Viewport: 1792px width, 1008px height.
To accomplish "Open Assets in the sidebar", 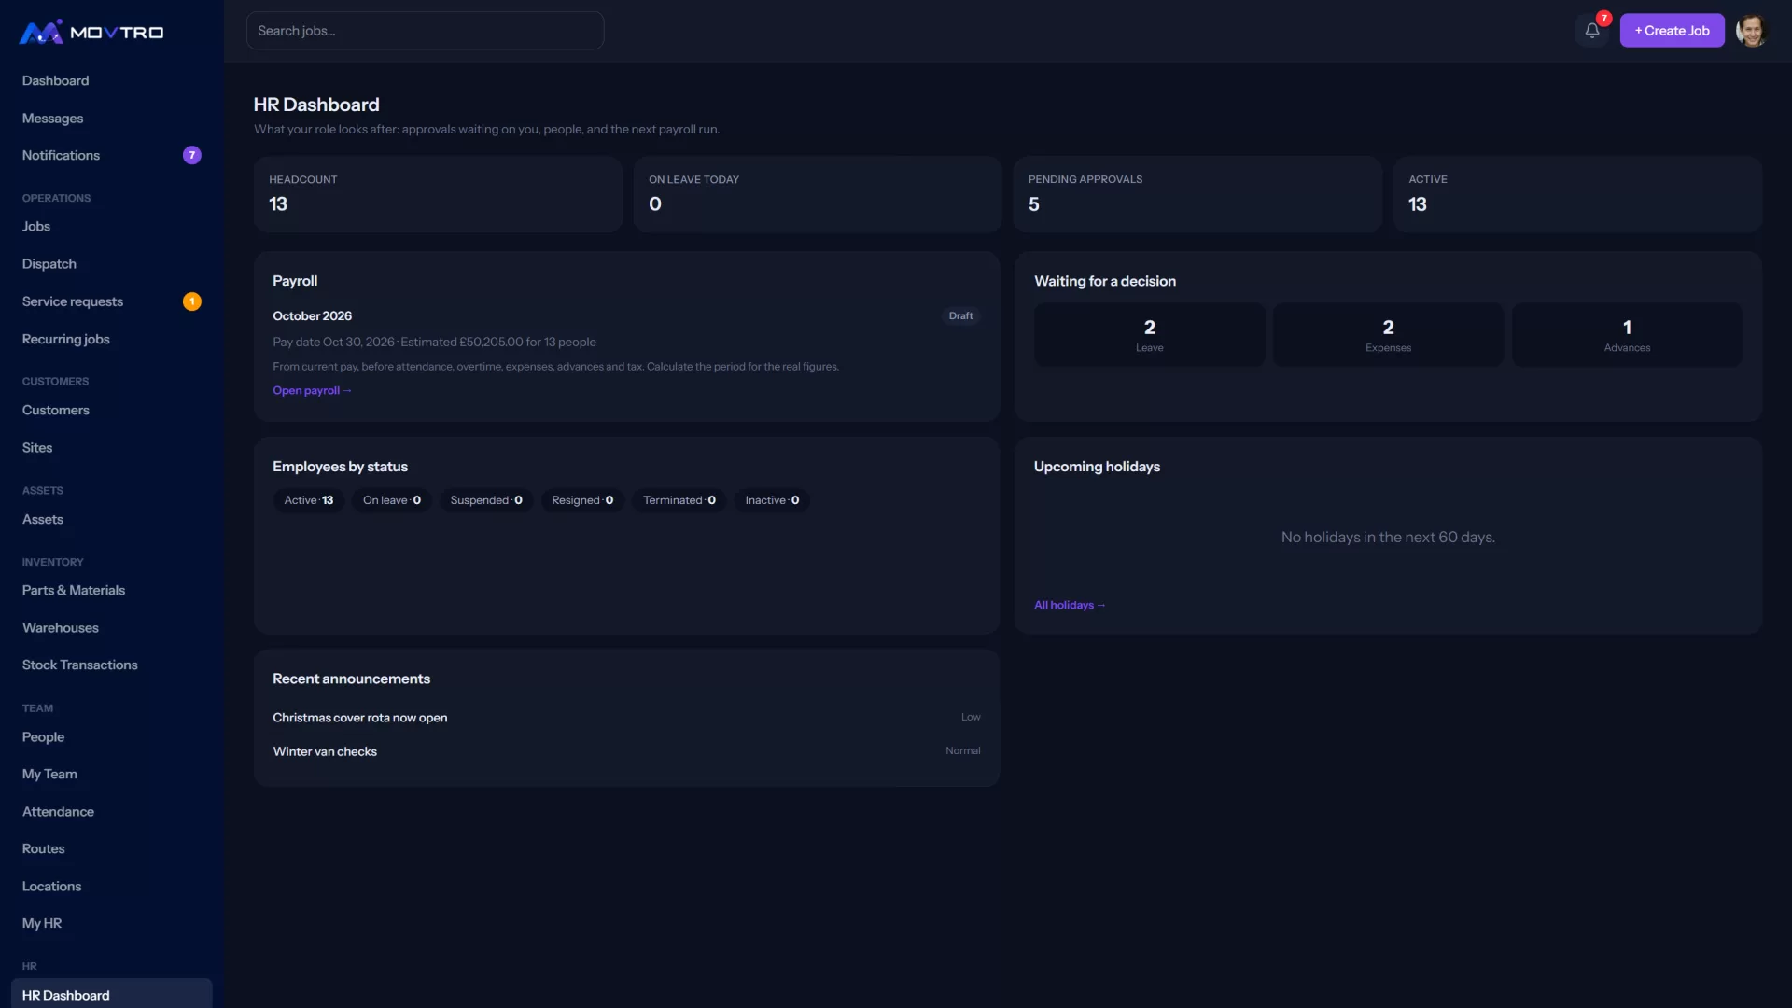I will click(112, 519).
